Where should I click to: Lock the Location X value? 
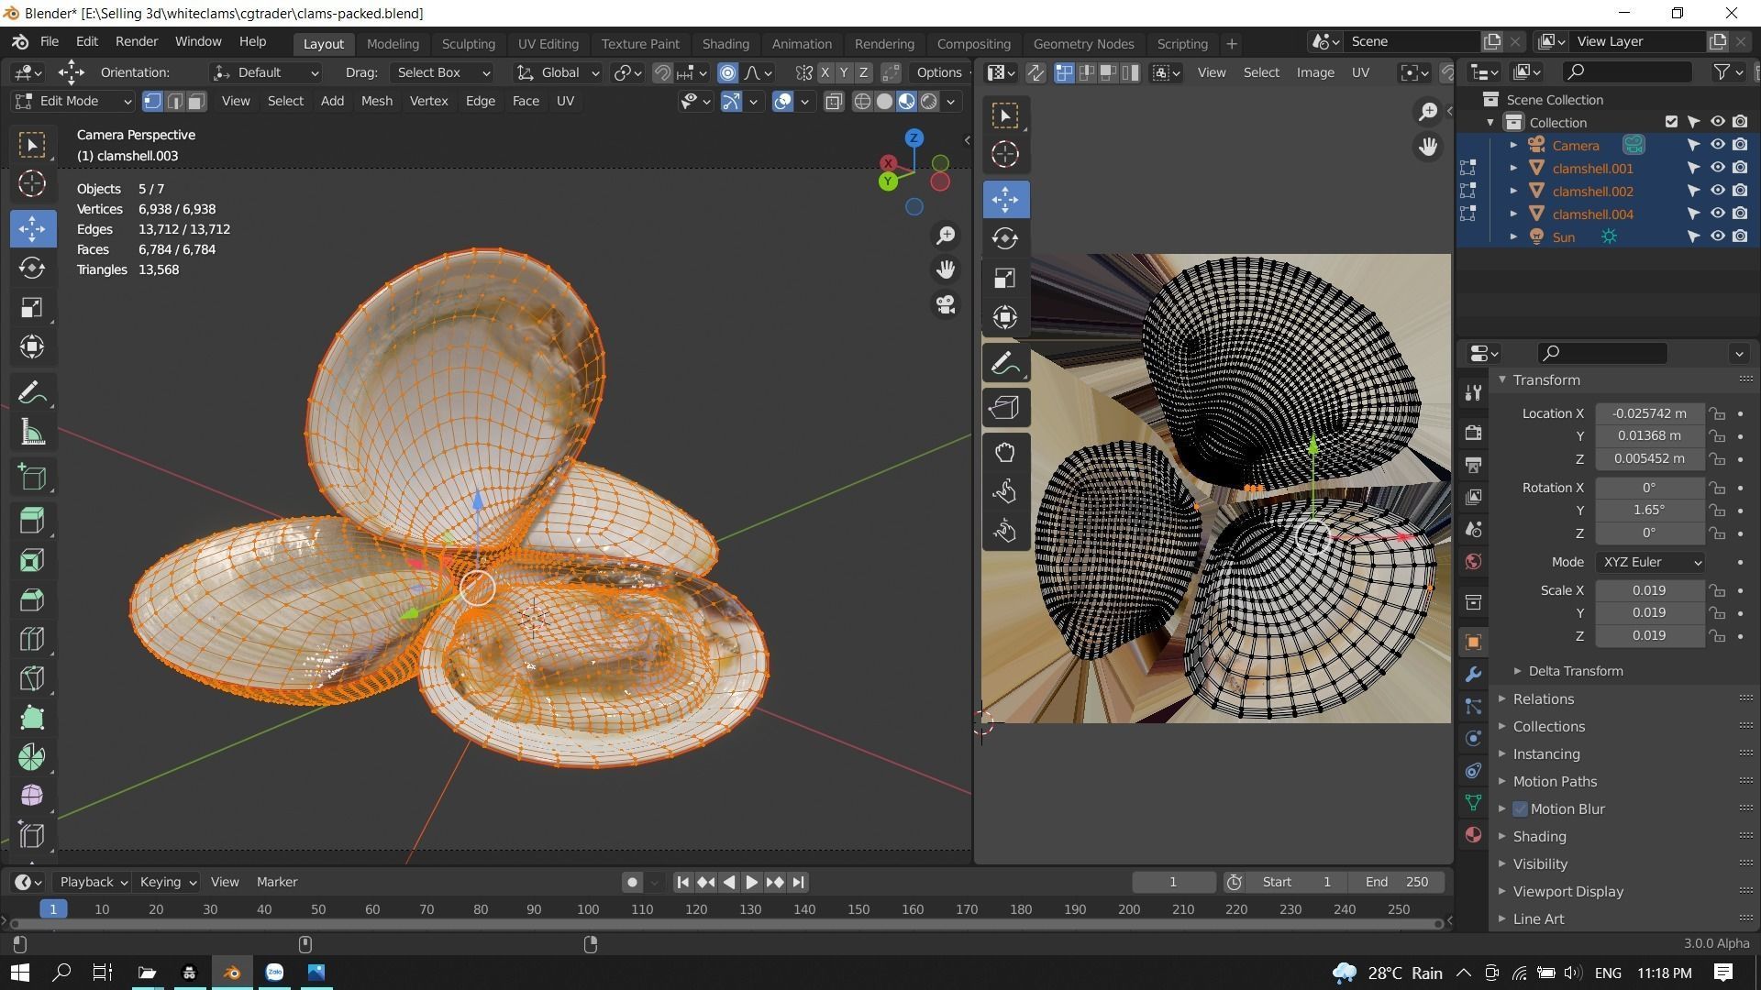pyautogui.click(x=1717, y=413)
